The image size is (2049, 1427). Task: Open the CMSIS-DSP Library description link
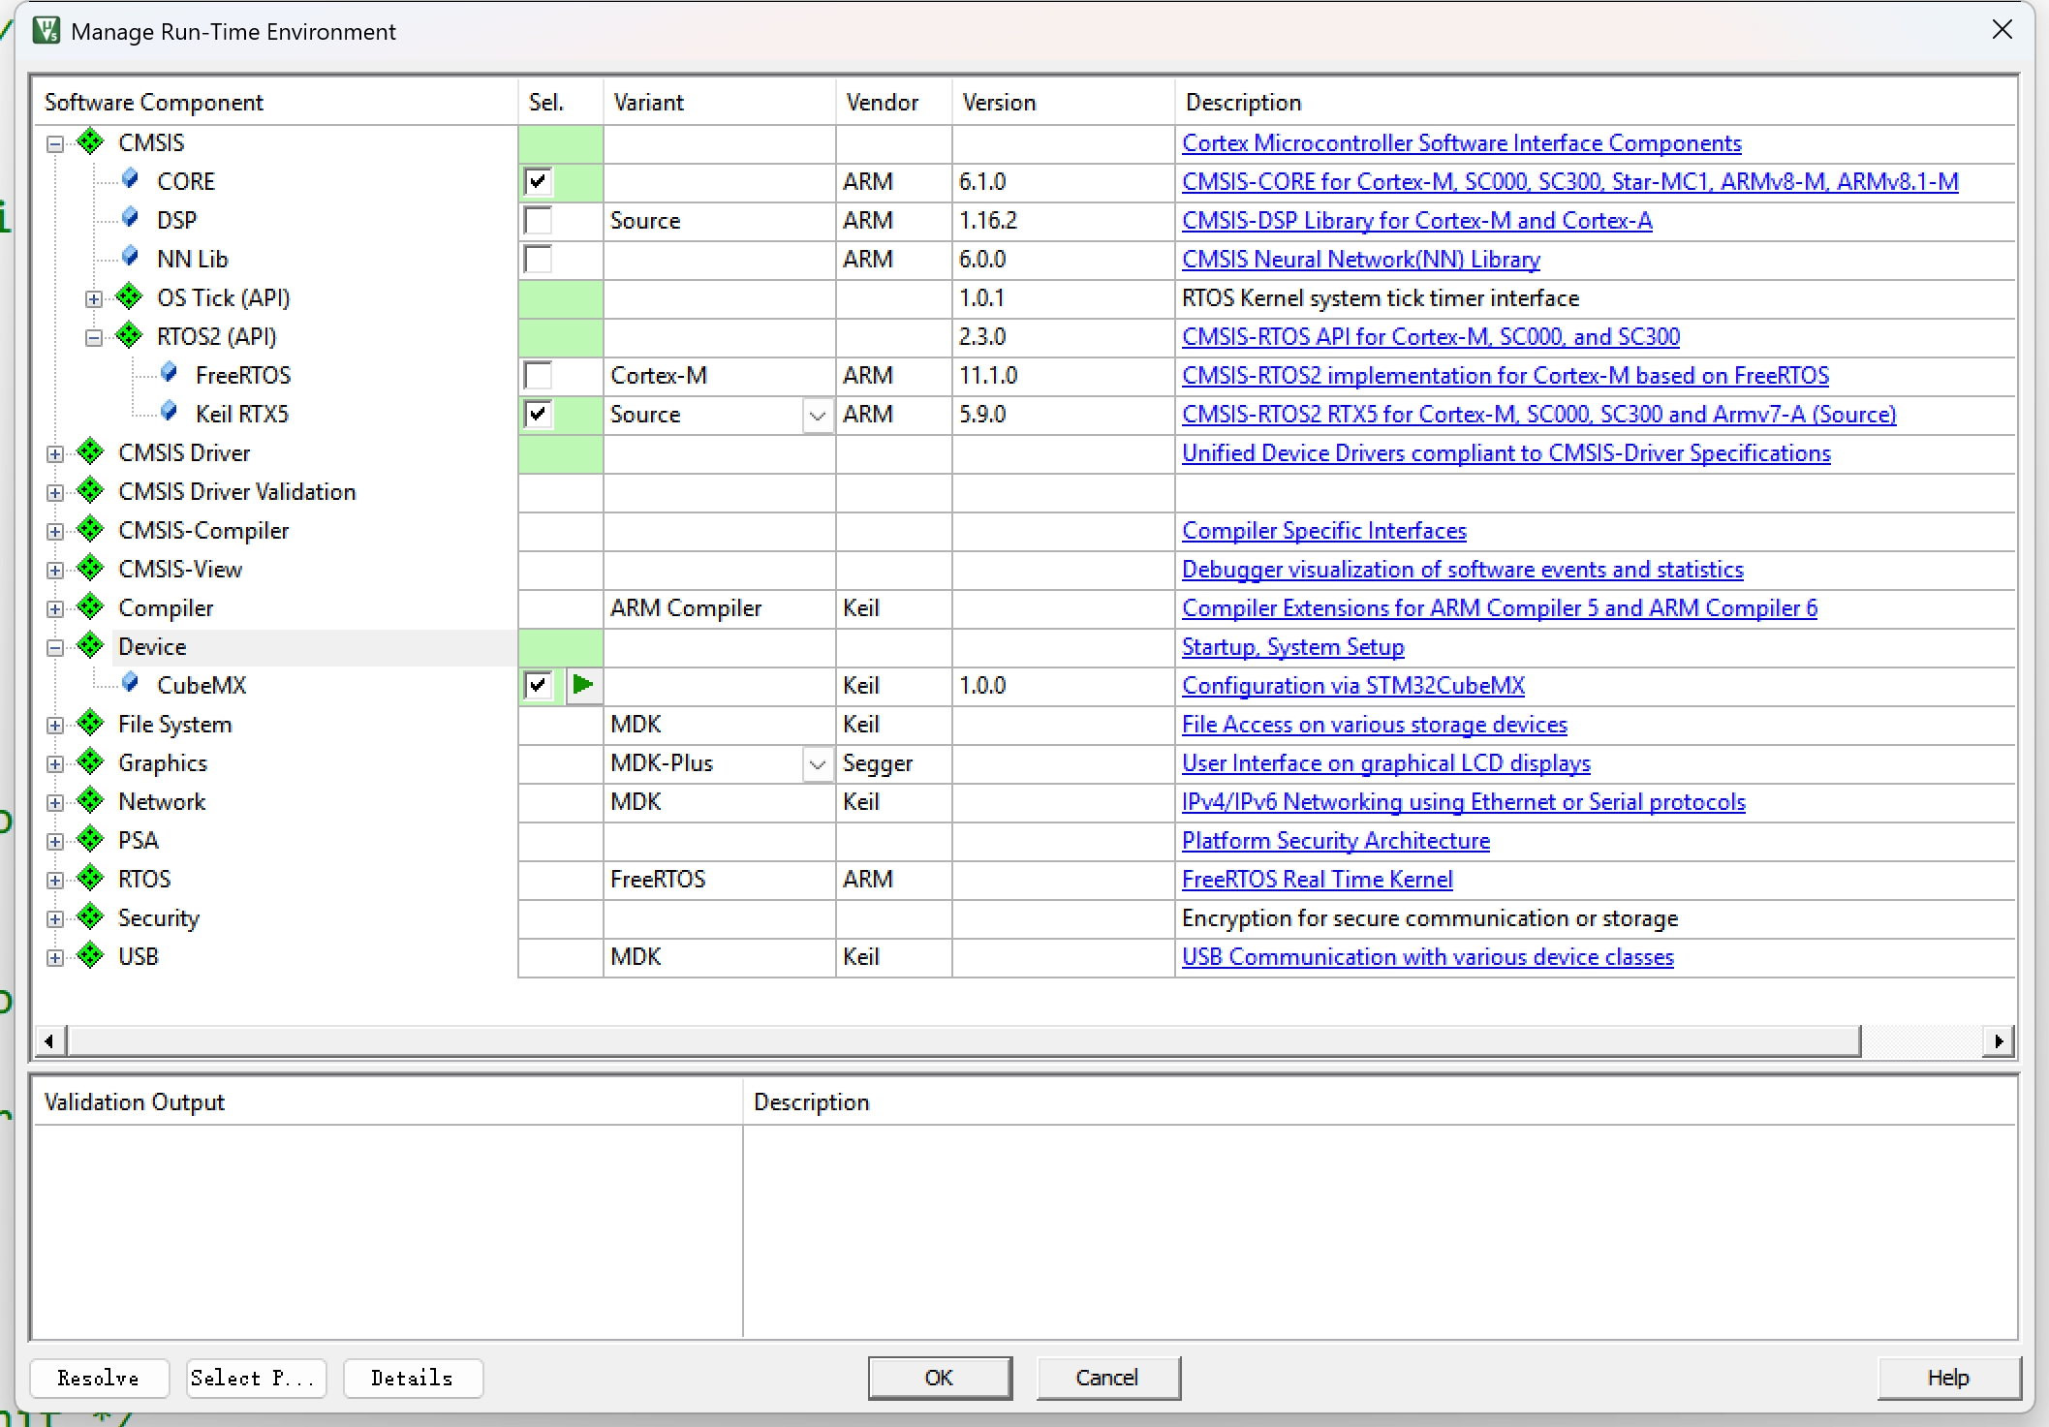1416,221
